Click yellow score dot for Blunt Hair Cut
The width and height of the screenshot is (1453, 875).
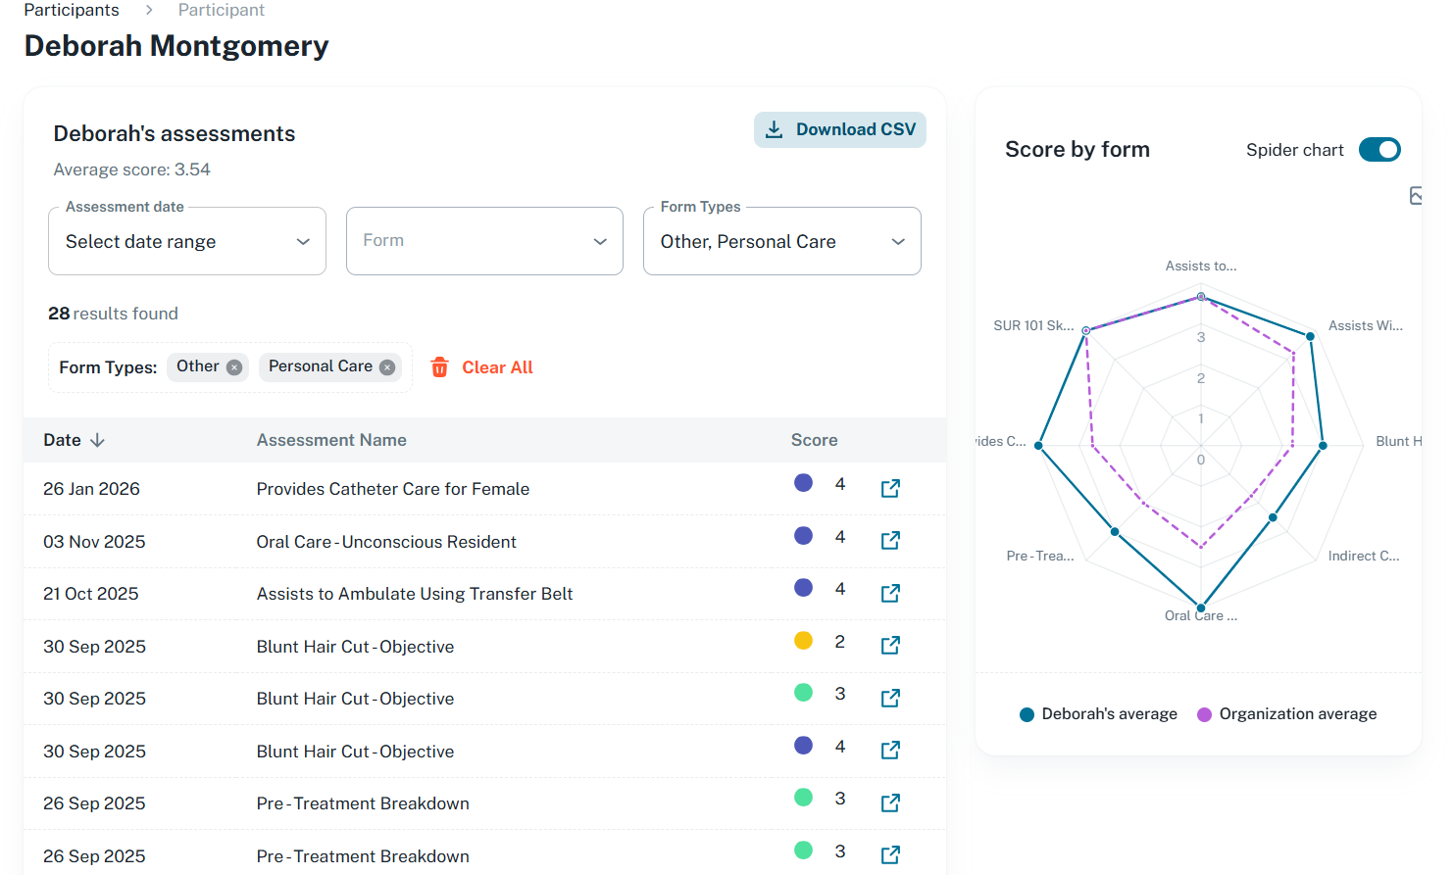click(x=803, y=641)
